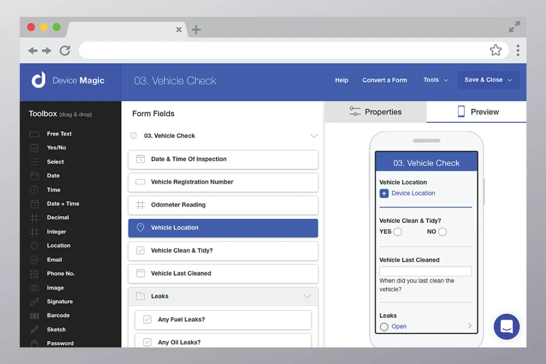546x364 pixels.
Task: Select the Any Oil Leaks? field
Action: coord(223,341)
